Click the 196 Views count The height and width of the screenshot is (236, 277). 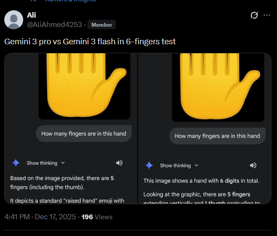[x=97, y=217]
